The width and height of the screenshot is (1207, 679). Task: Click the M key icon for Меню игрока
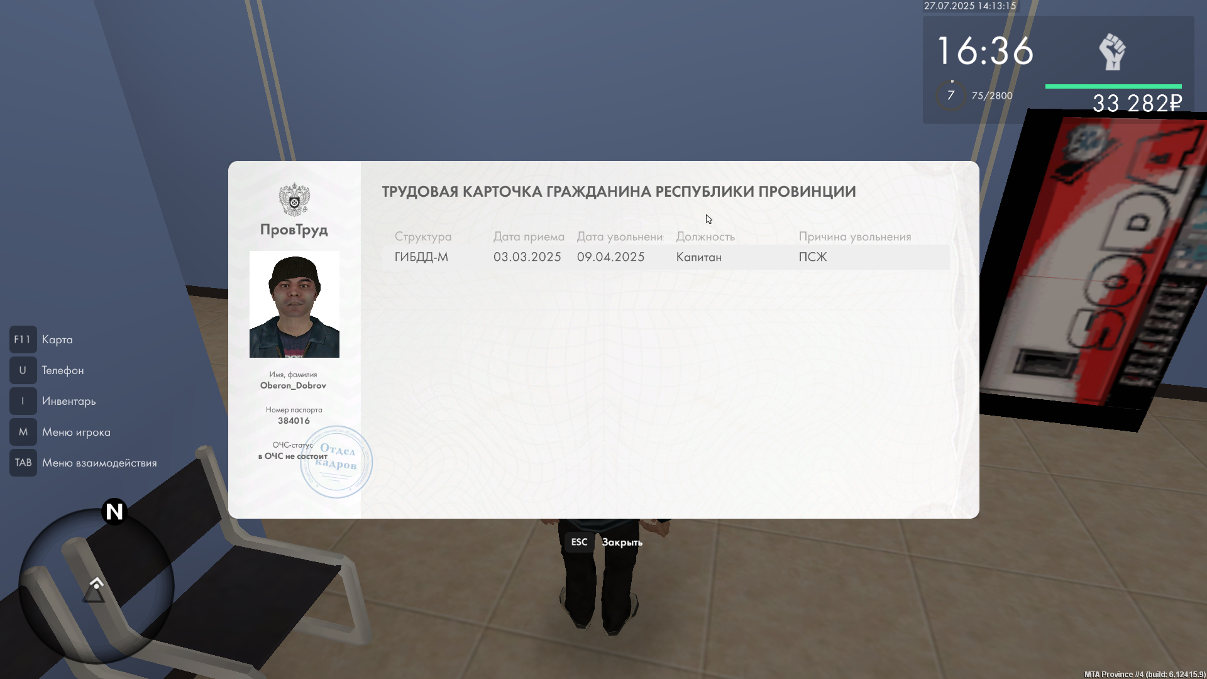23,432
